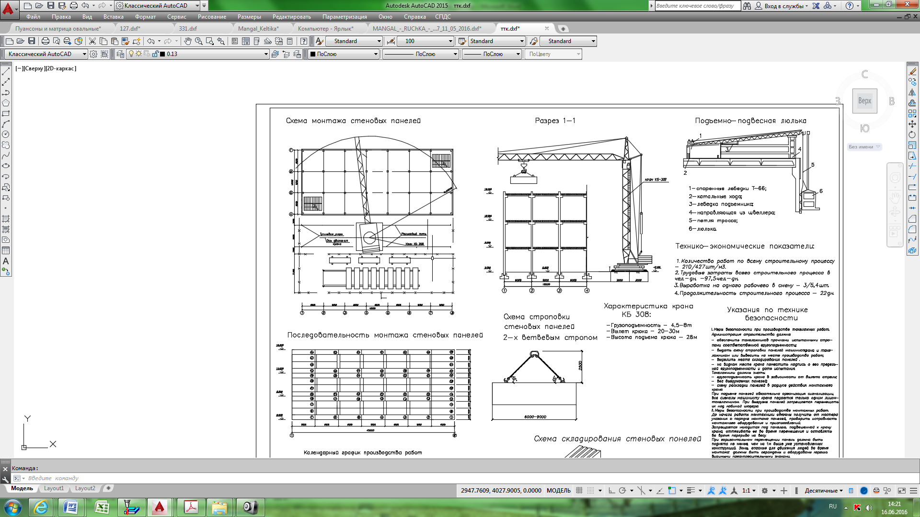
Task: Select the Table tool
Action: [x=6, y=250]
